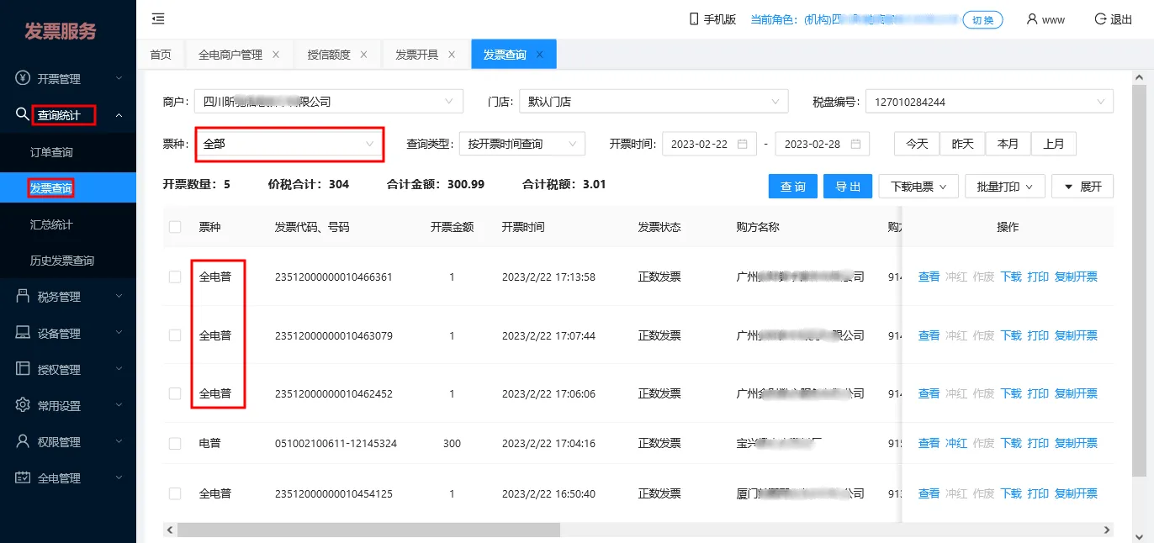Open the 商户 merchant dropdown
The height and width of the screenshot is (543, 1154).
click(329, 102)
